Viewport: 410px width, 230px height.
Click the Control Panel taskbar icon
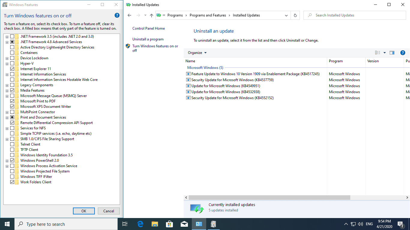click(199, 224)
